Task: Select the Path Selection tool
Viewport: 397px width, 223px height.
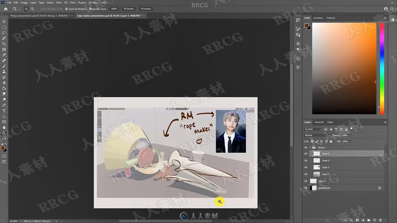Action: pos(4,116)
